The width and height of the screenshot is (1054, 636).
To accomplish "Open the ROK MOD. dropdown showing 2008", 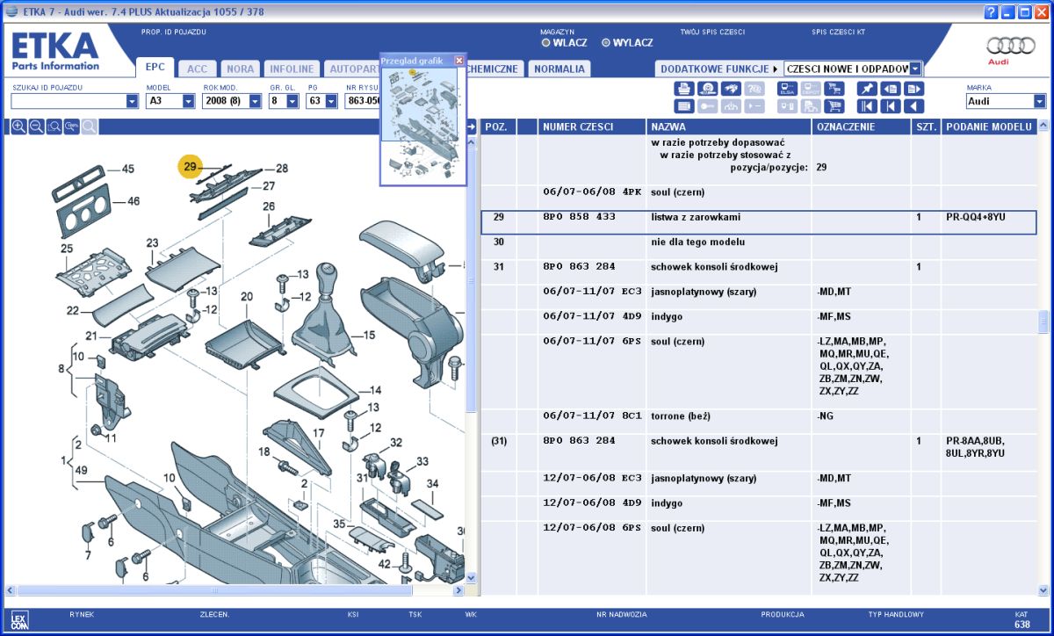I will (255, 101).
